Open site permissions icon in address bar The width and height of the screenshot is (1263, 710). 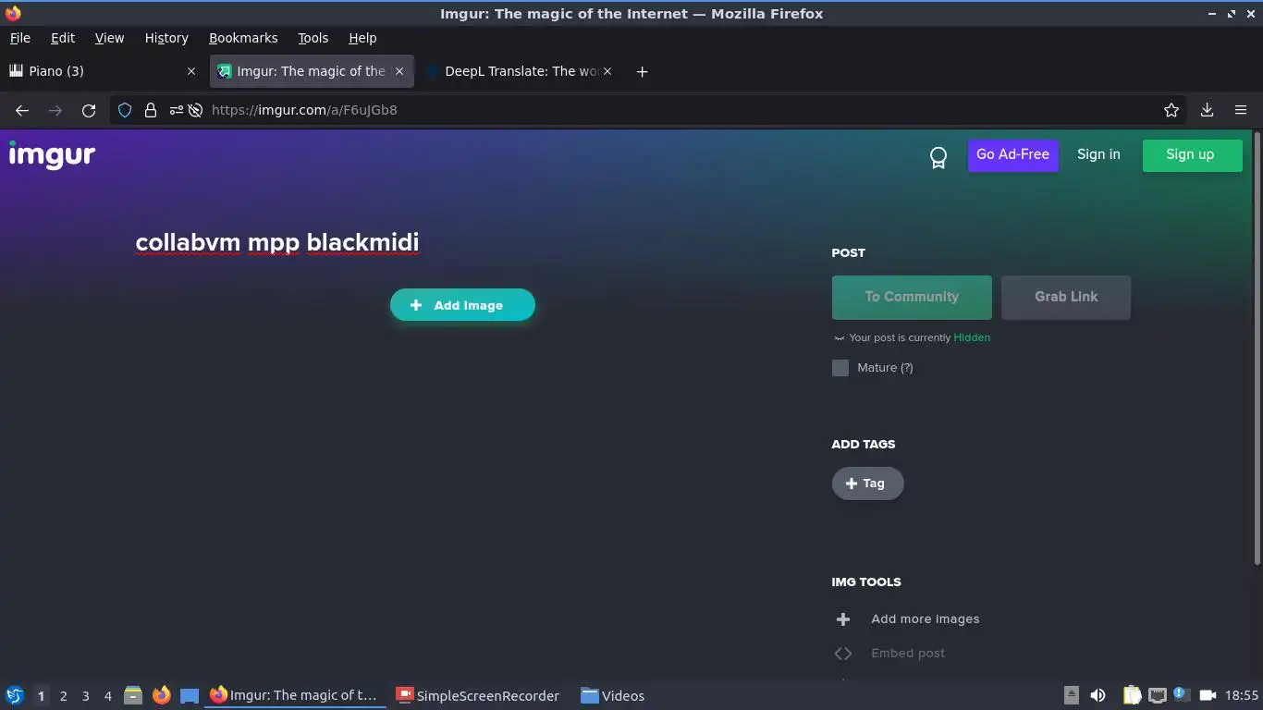(x=176, y=110)
